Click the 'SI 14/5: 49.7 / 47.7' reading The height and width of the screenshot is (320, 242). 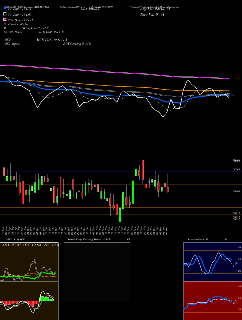[36, 28]
